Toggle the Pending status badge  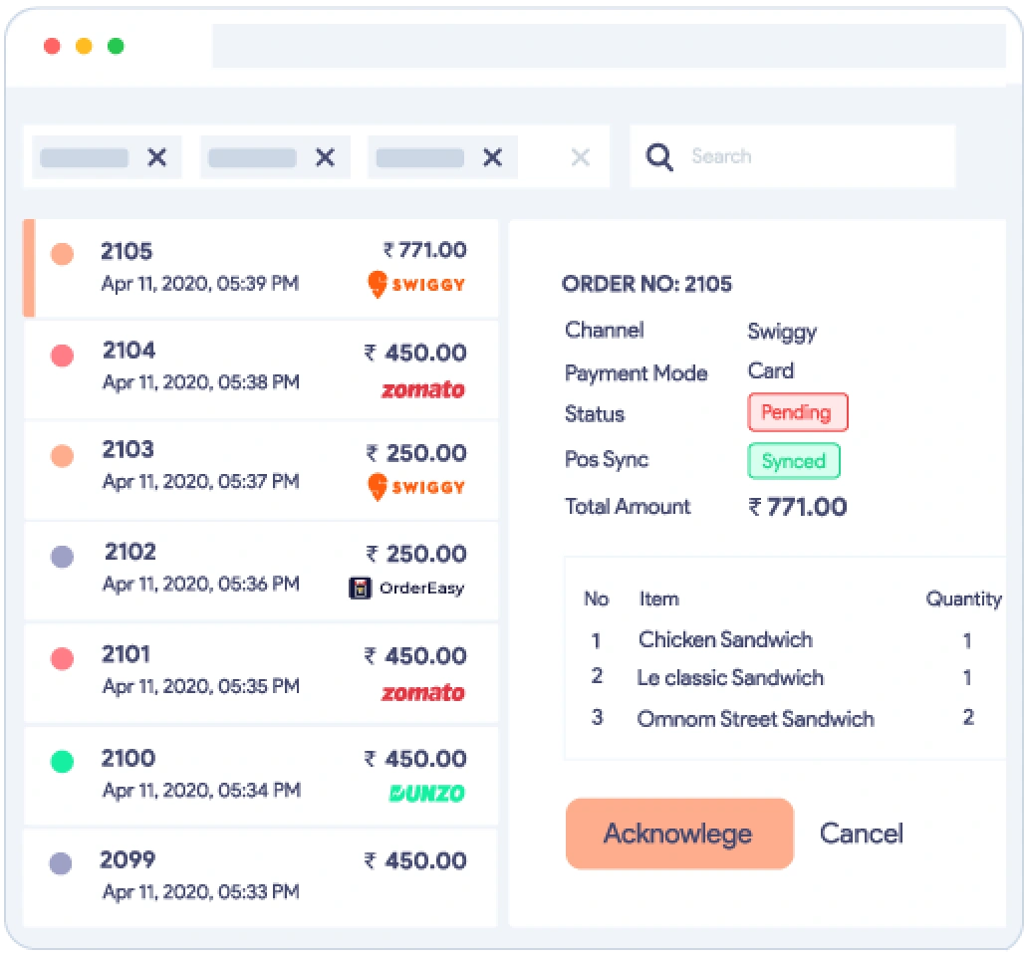click(797, 412)
